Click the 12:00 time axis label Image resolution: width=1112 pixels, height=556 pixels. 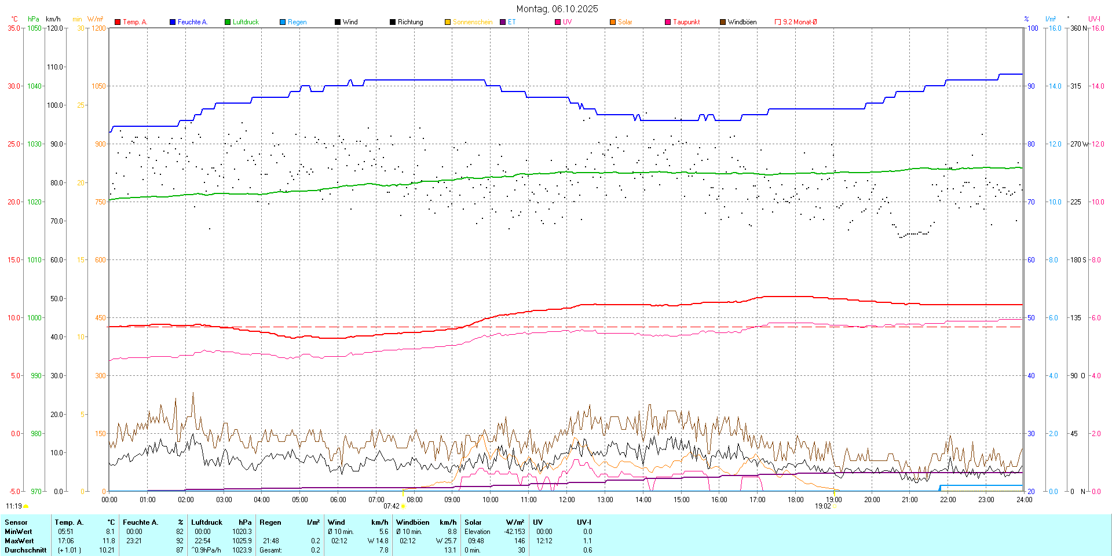point(566,500)
